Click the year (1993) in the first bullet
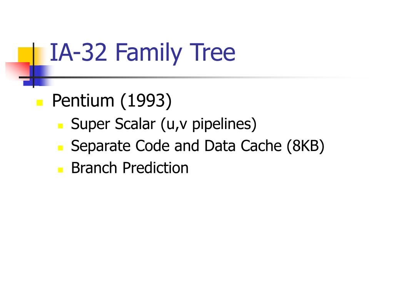394x295 pixels. coord(146,101)
